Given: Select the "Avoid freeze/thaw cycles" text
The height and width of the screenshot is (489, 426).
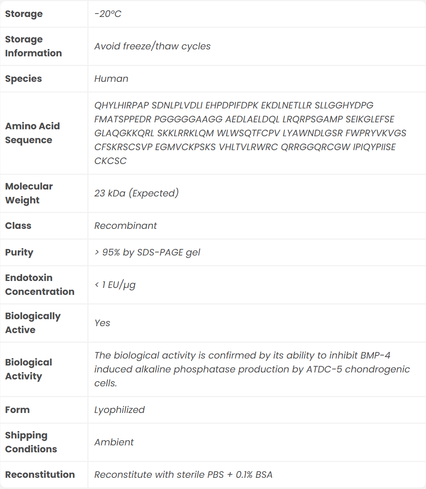Looking at the screenshot, I should point(152,46).
